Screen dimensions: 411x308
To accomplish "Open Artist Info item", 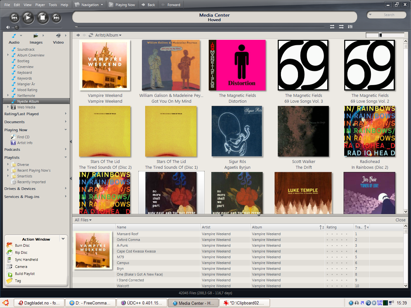I will click(25, 143).
